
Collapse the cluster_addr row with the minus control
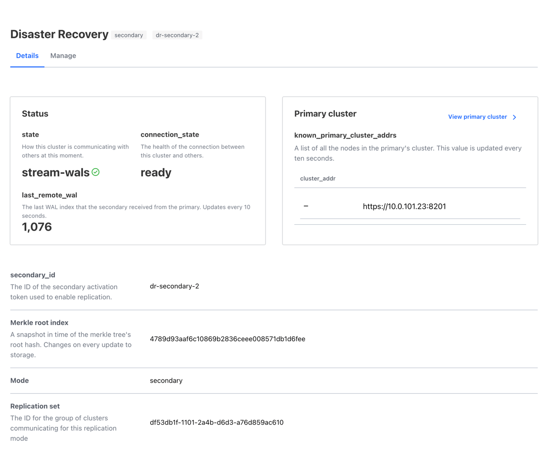pyautogui.click(x=306, y=206)
